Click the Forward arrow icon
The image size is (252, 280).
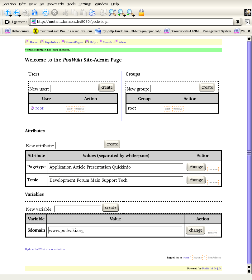tap(26, 12)
